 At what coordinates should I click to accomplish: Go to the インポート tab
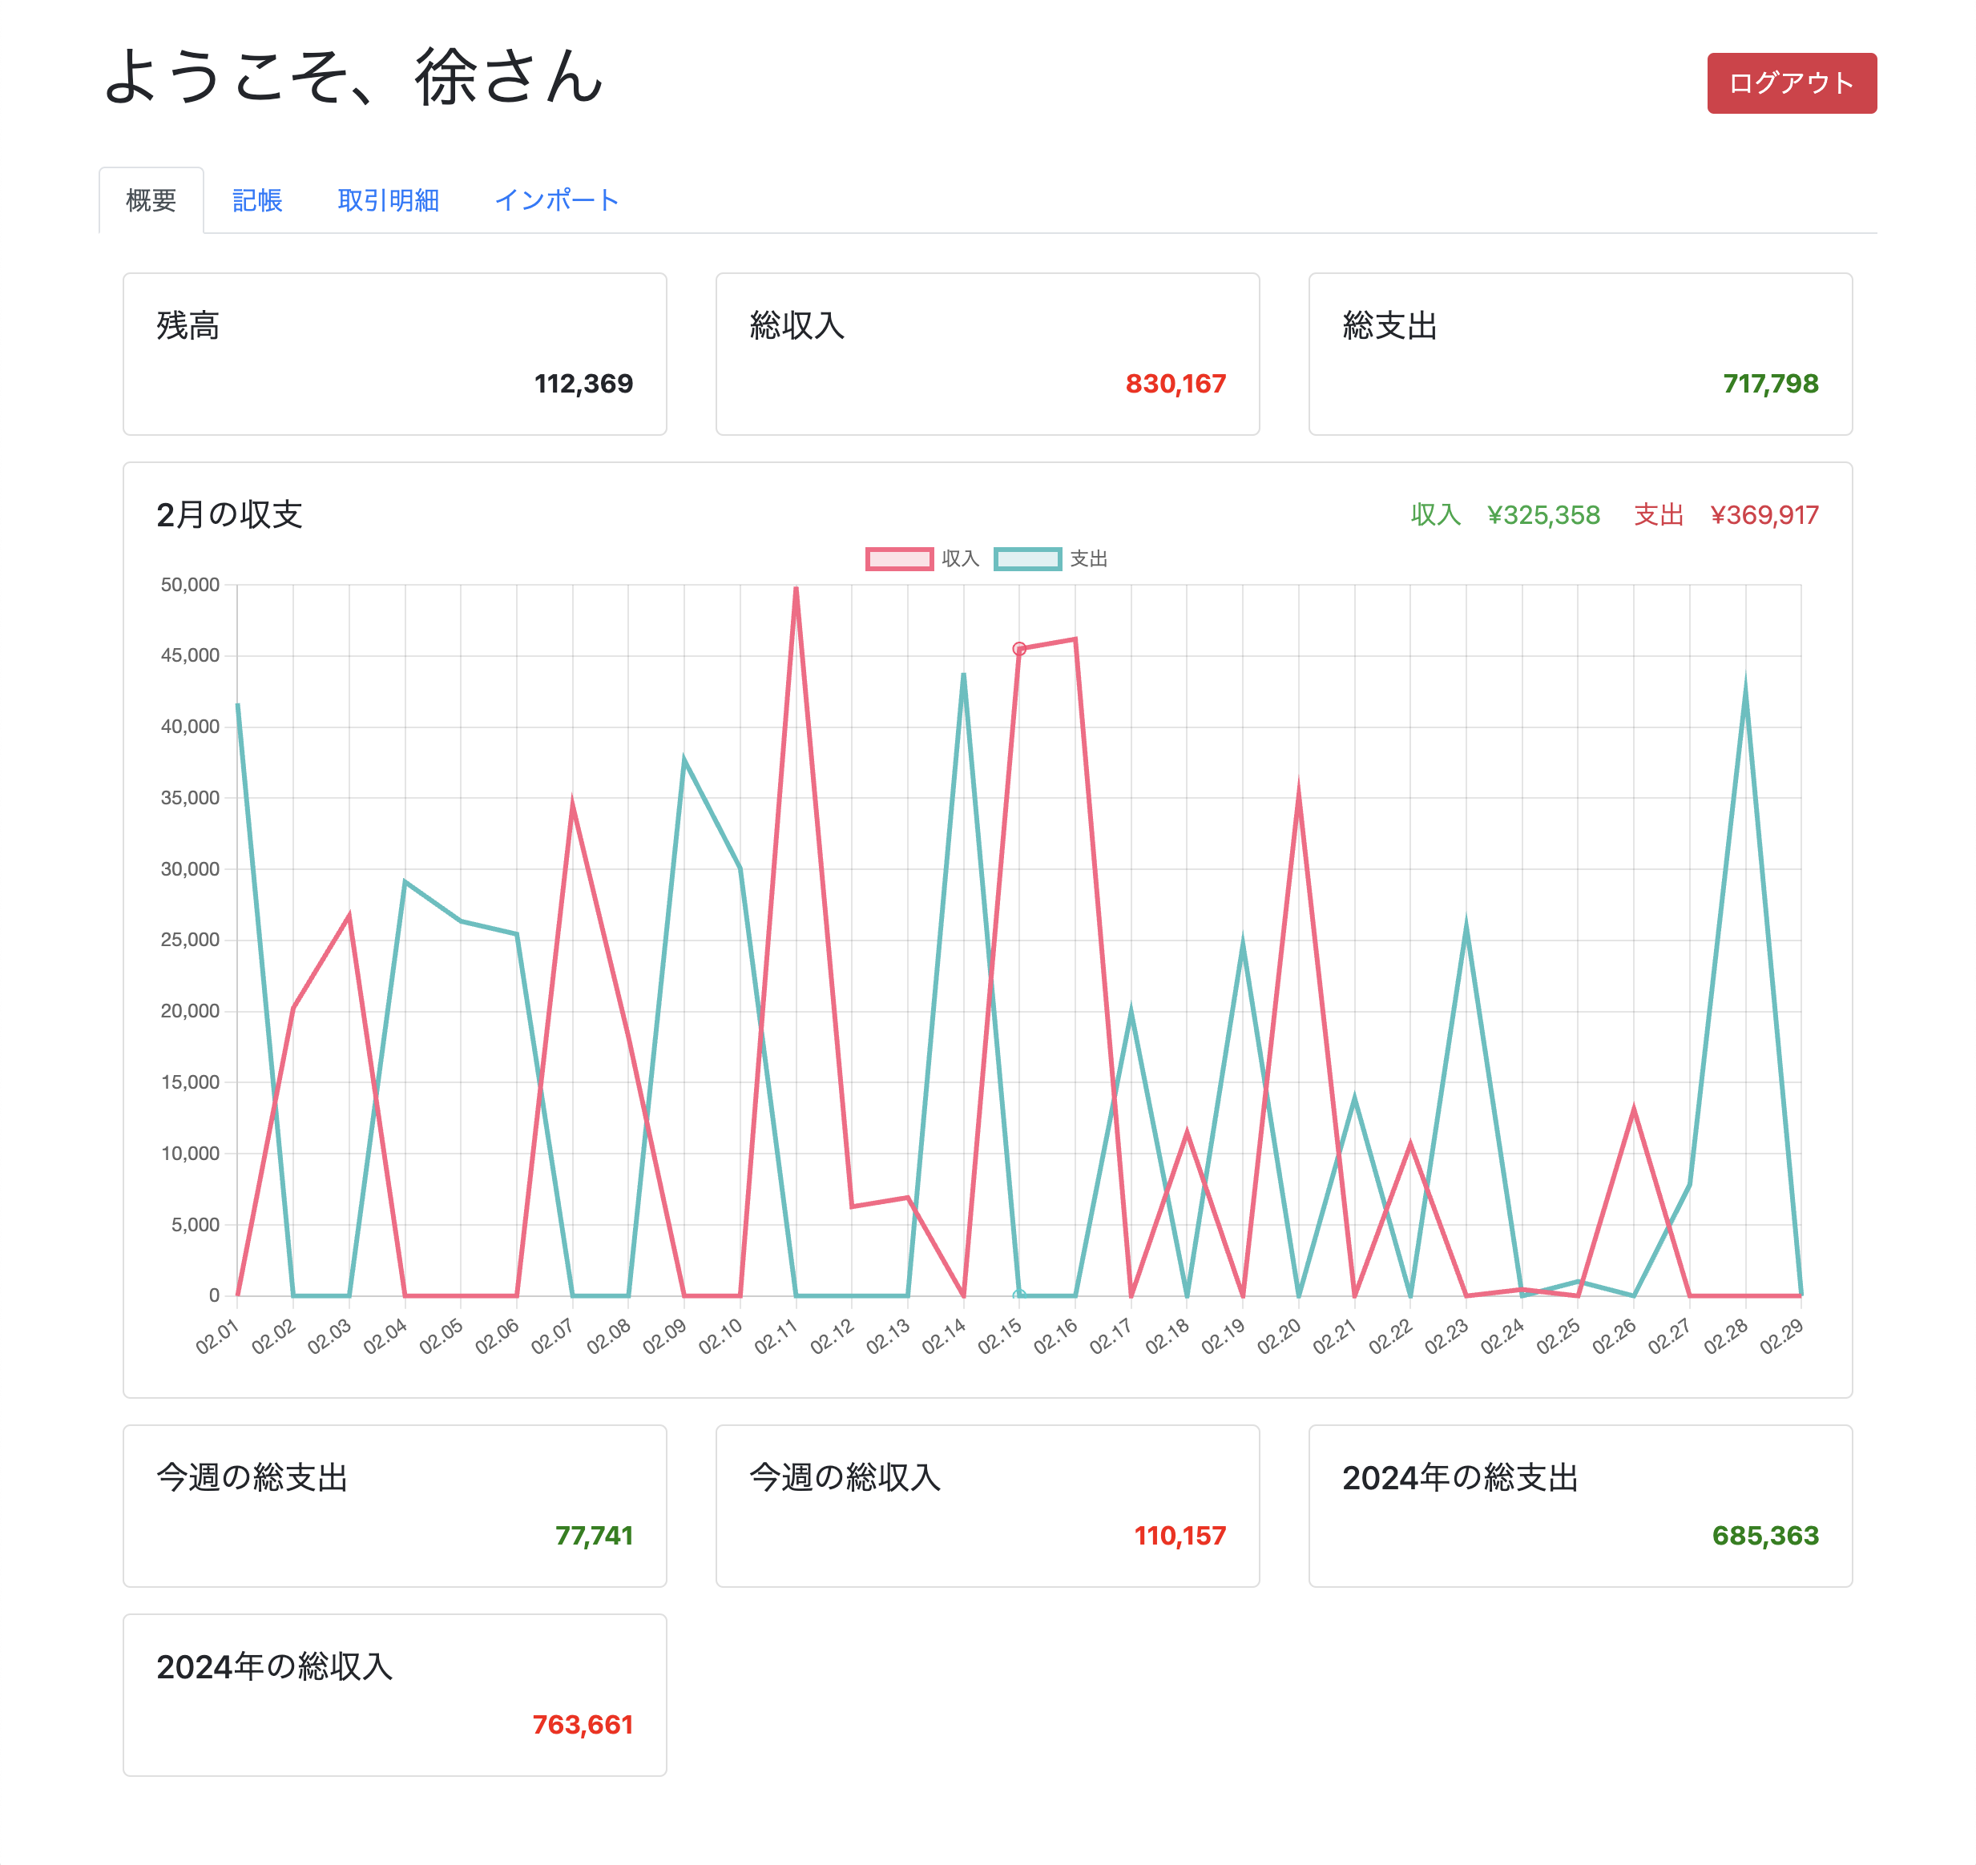pyautogui.click(x=557, y=201)
